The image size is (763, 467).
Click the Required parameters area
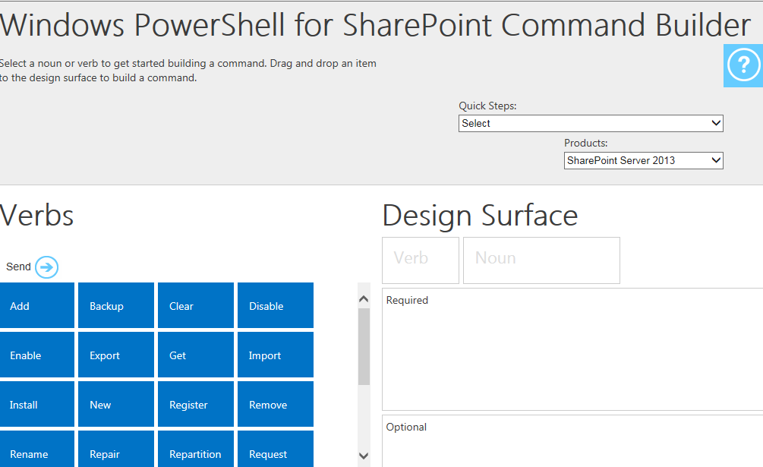572,349
